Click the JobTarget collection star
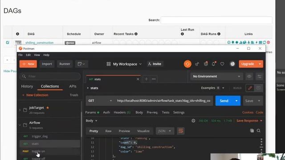This screenshot has width=285, height=160. [x=48, y=108]
